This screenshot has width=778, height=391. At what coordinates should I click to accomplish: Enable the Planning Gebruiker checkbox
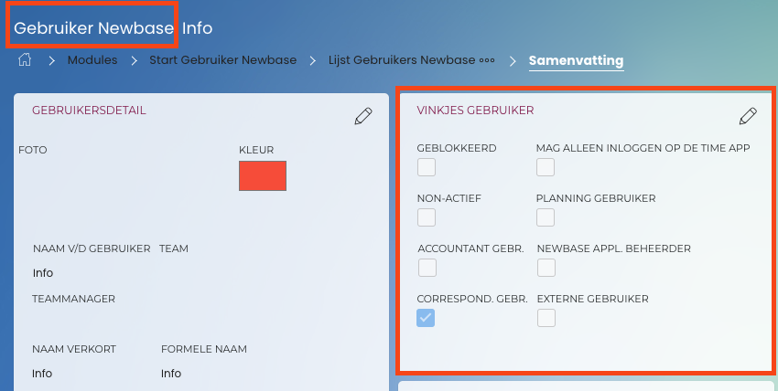point(546,217)
